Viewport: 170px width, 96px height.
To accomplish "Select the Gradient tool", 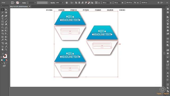I will click(x=6, y=37).
